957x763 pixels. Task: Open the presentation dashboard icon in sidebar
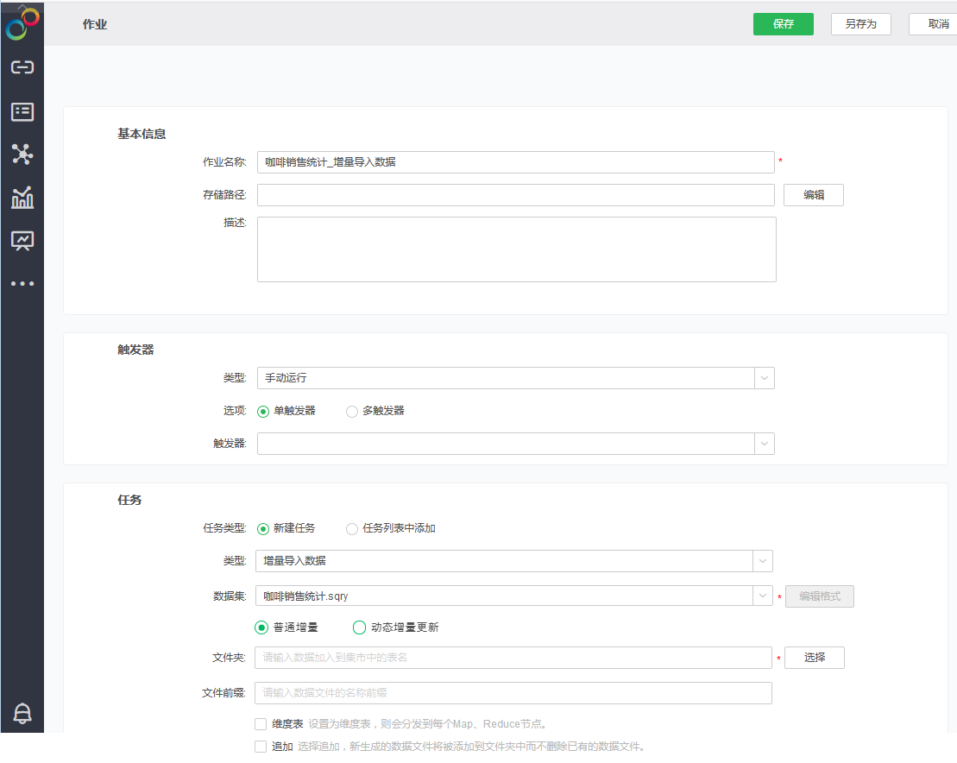click(22, 241)
